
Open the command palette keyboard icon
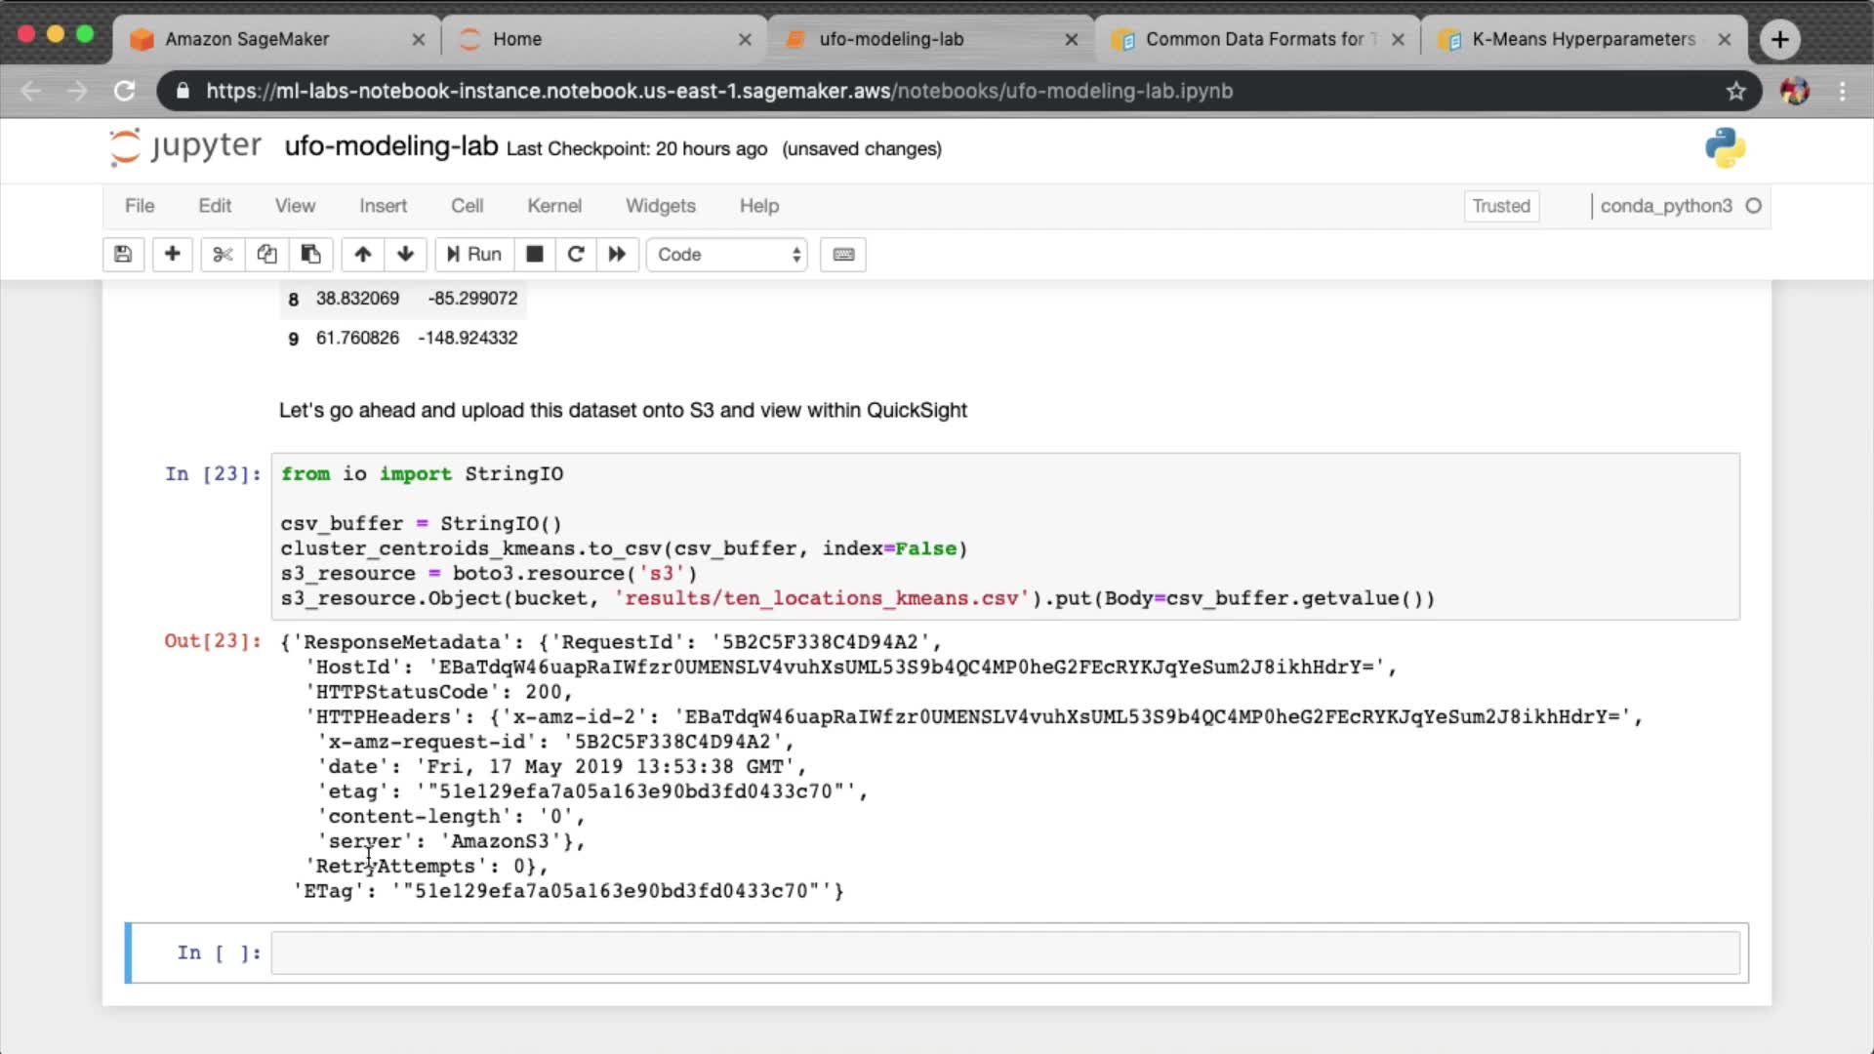[x=843, y=255]
